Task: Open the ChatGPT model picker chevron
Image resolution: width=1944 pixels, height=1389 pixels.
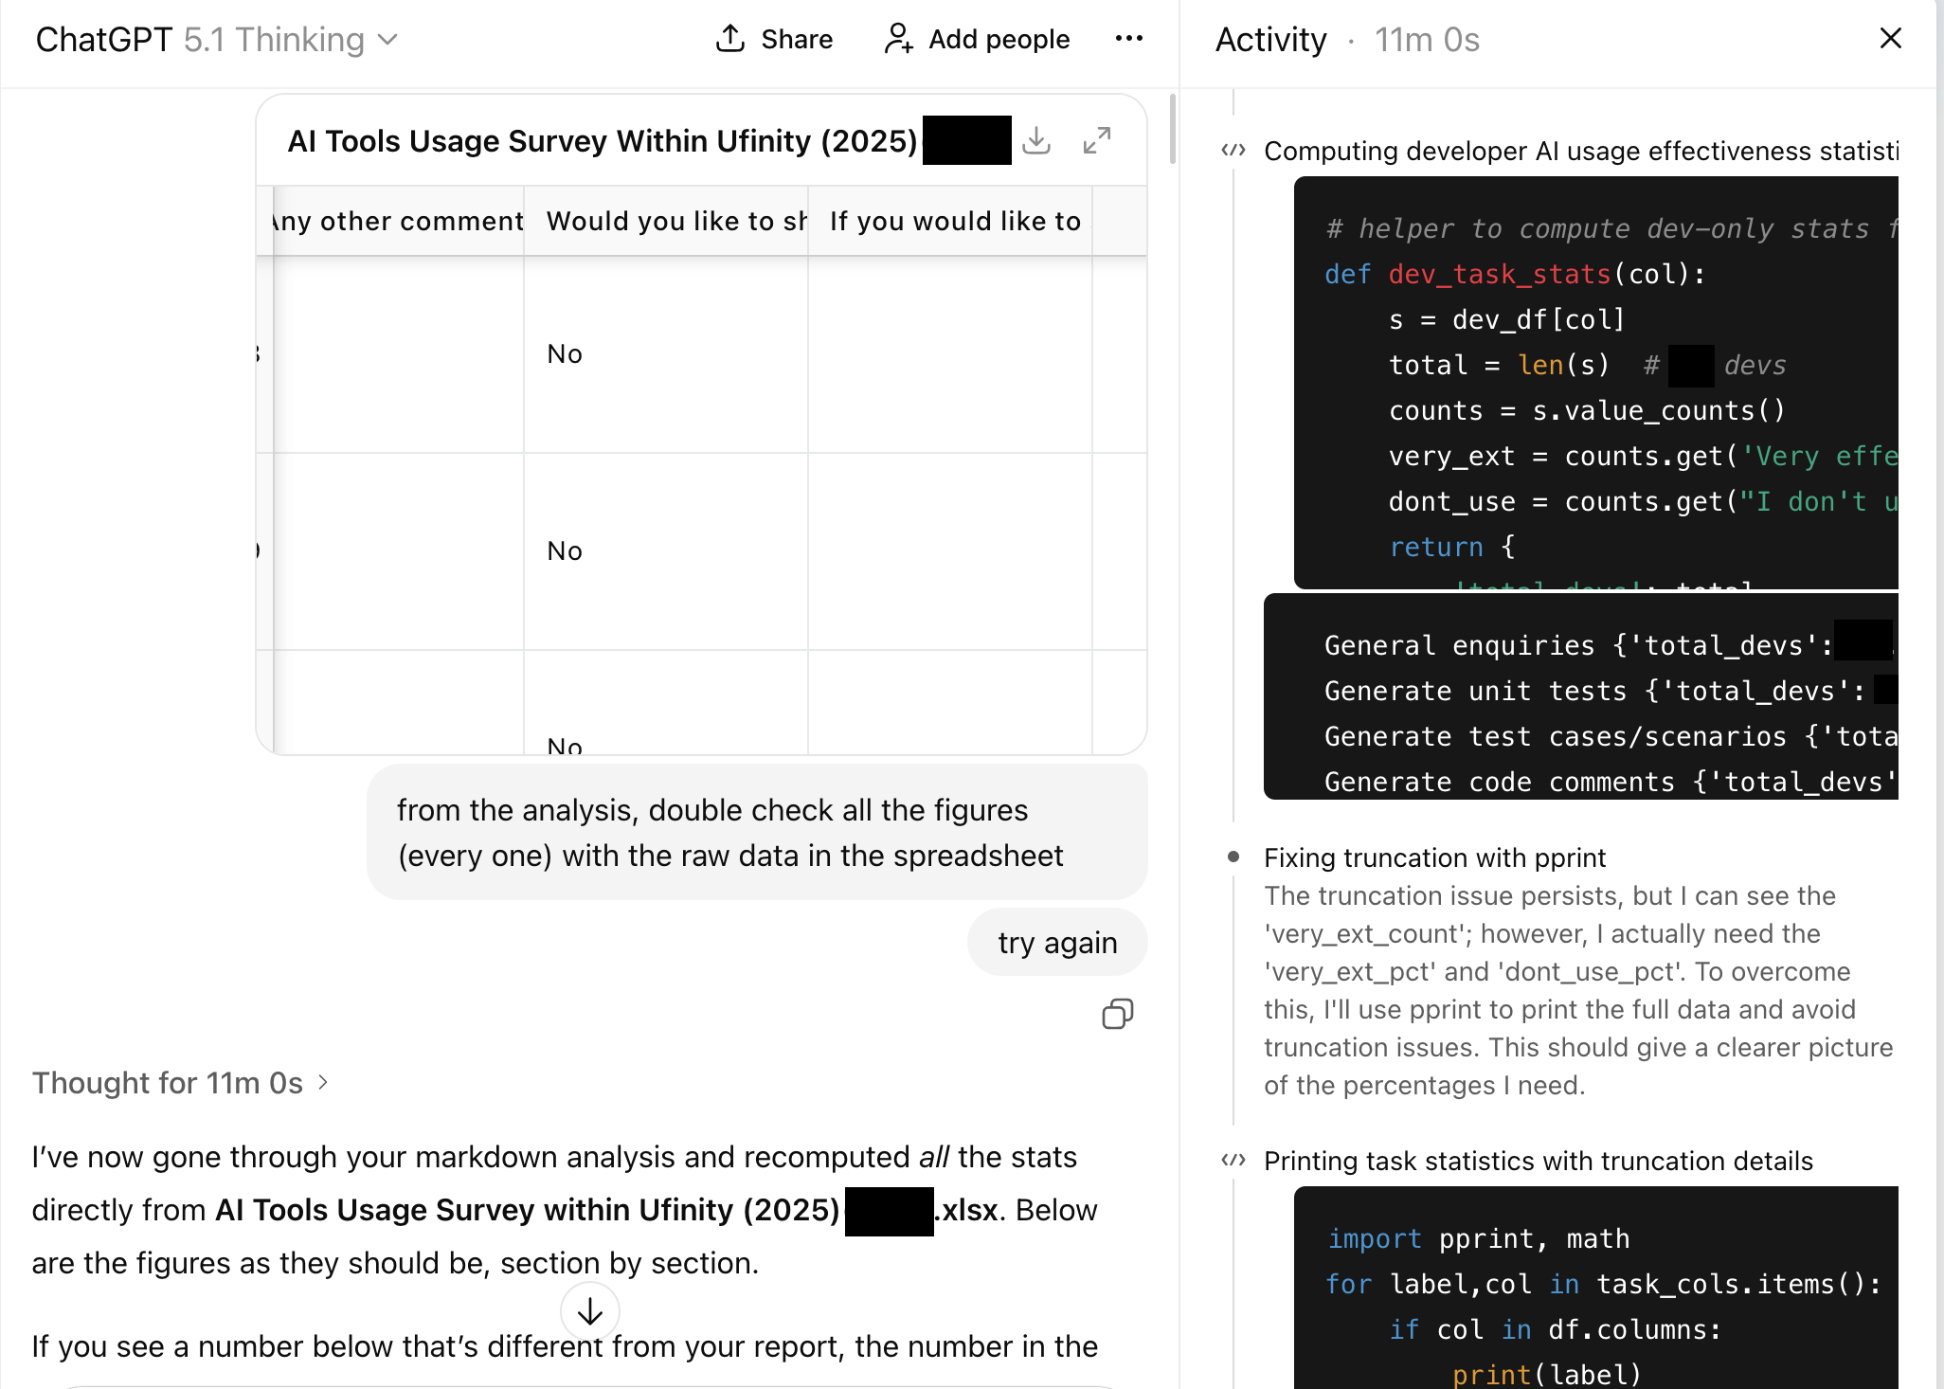Action: coord(389,40)
